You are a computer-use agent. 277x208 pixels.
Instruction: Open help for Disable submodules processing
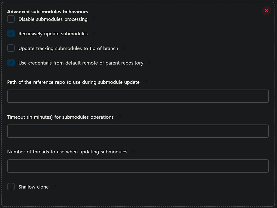click(94, 19)
